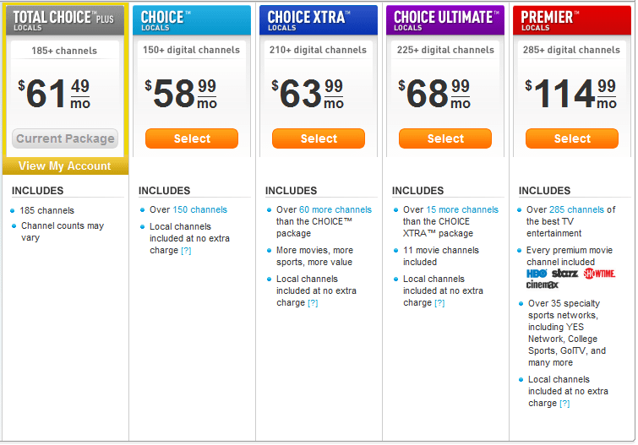
Task: Select the Choice Xtra package
Action: (x=319, y=138)
